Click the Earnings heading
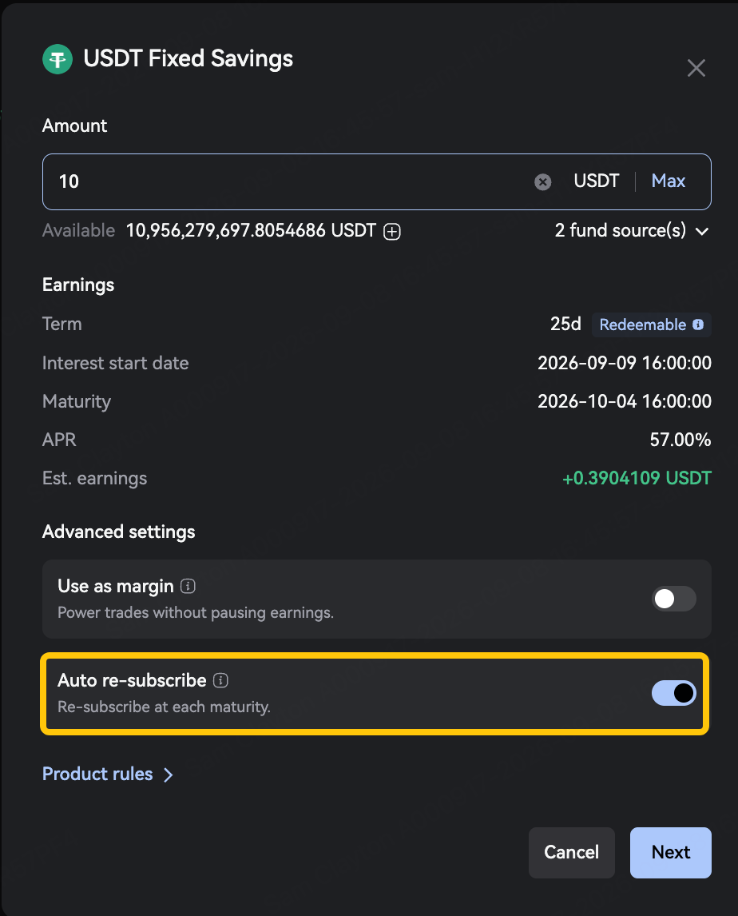 click(78, 285)
